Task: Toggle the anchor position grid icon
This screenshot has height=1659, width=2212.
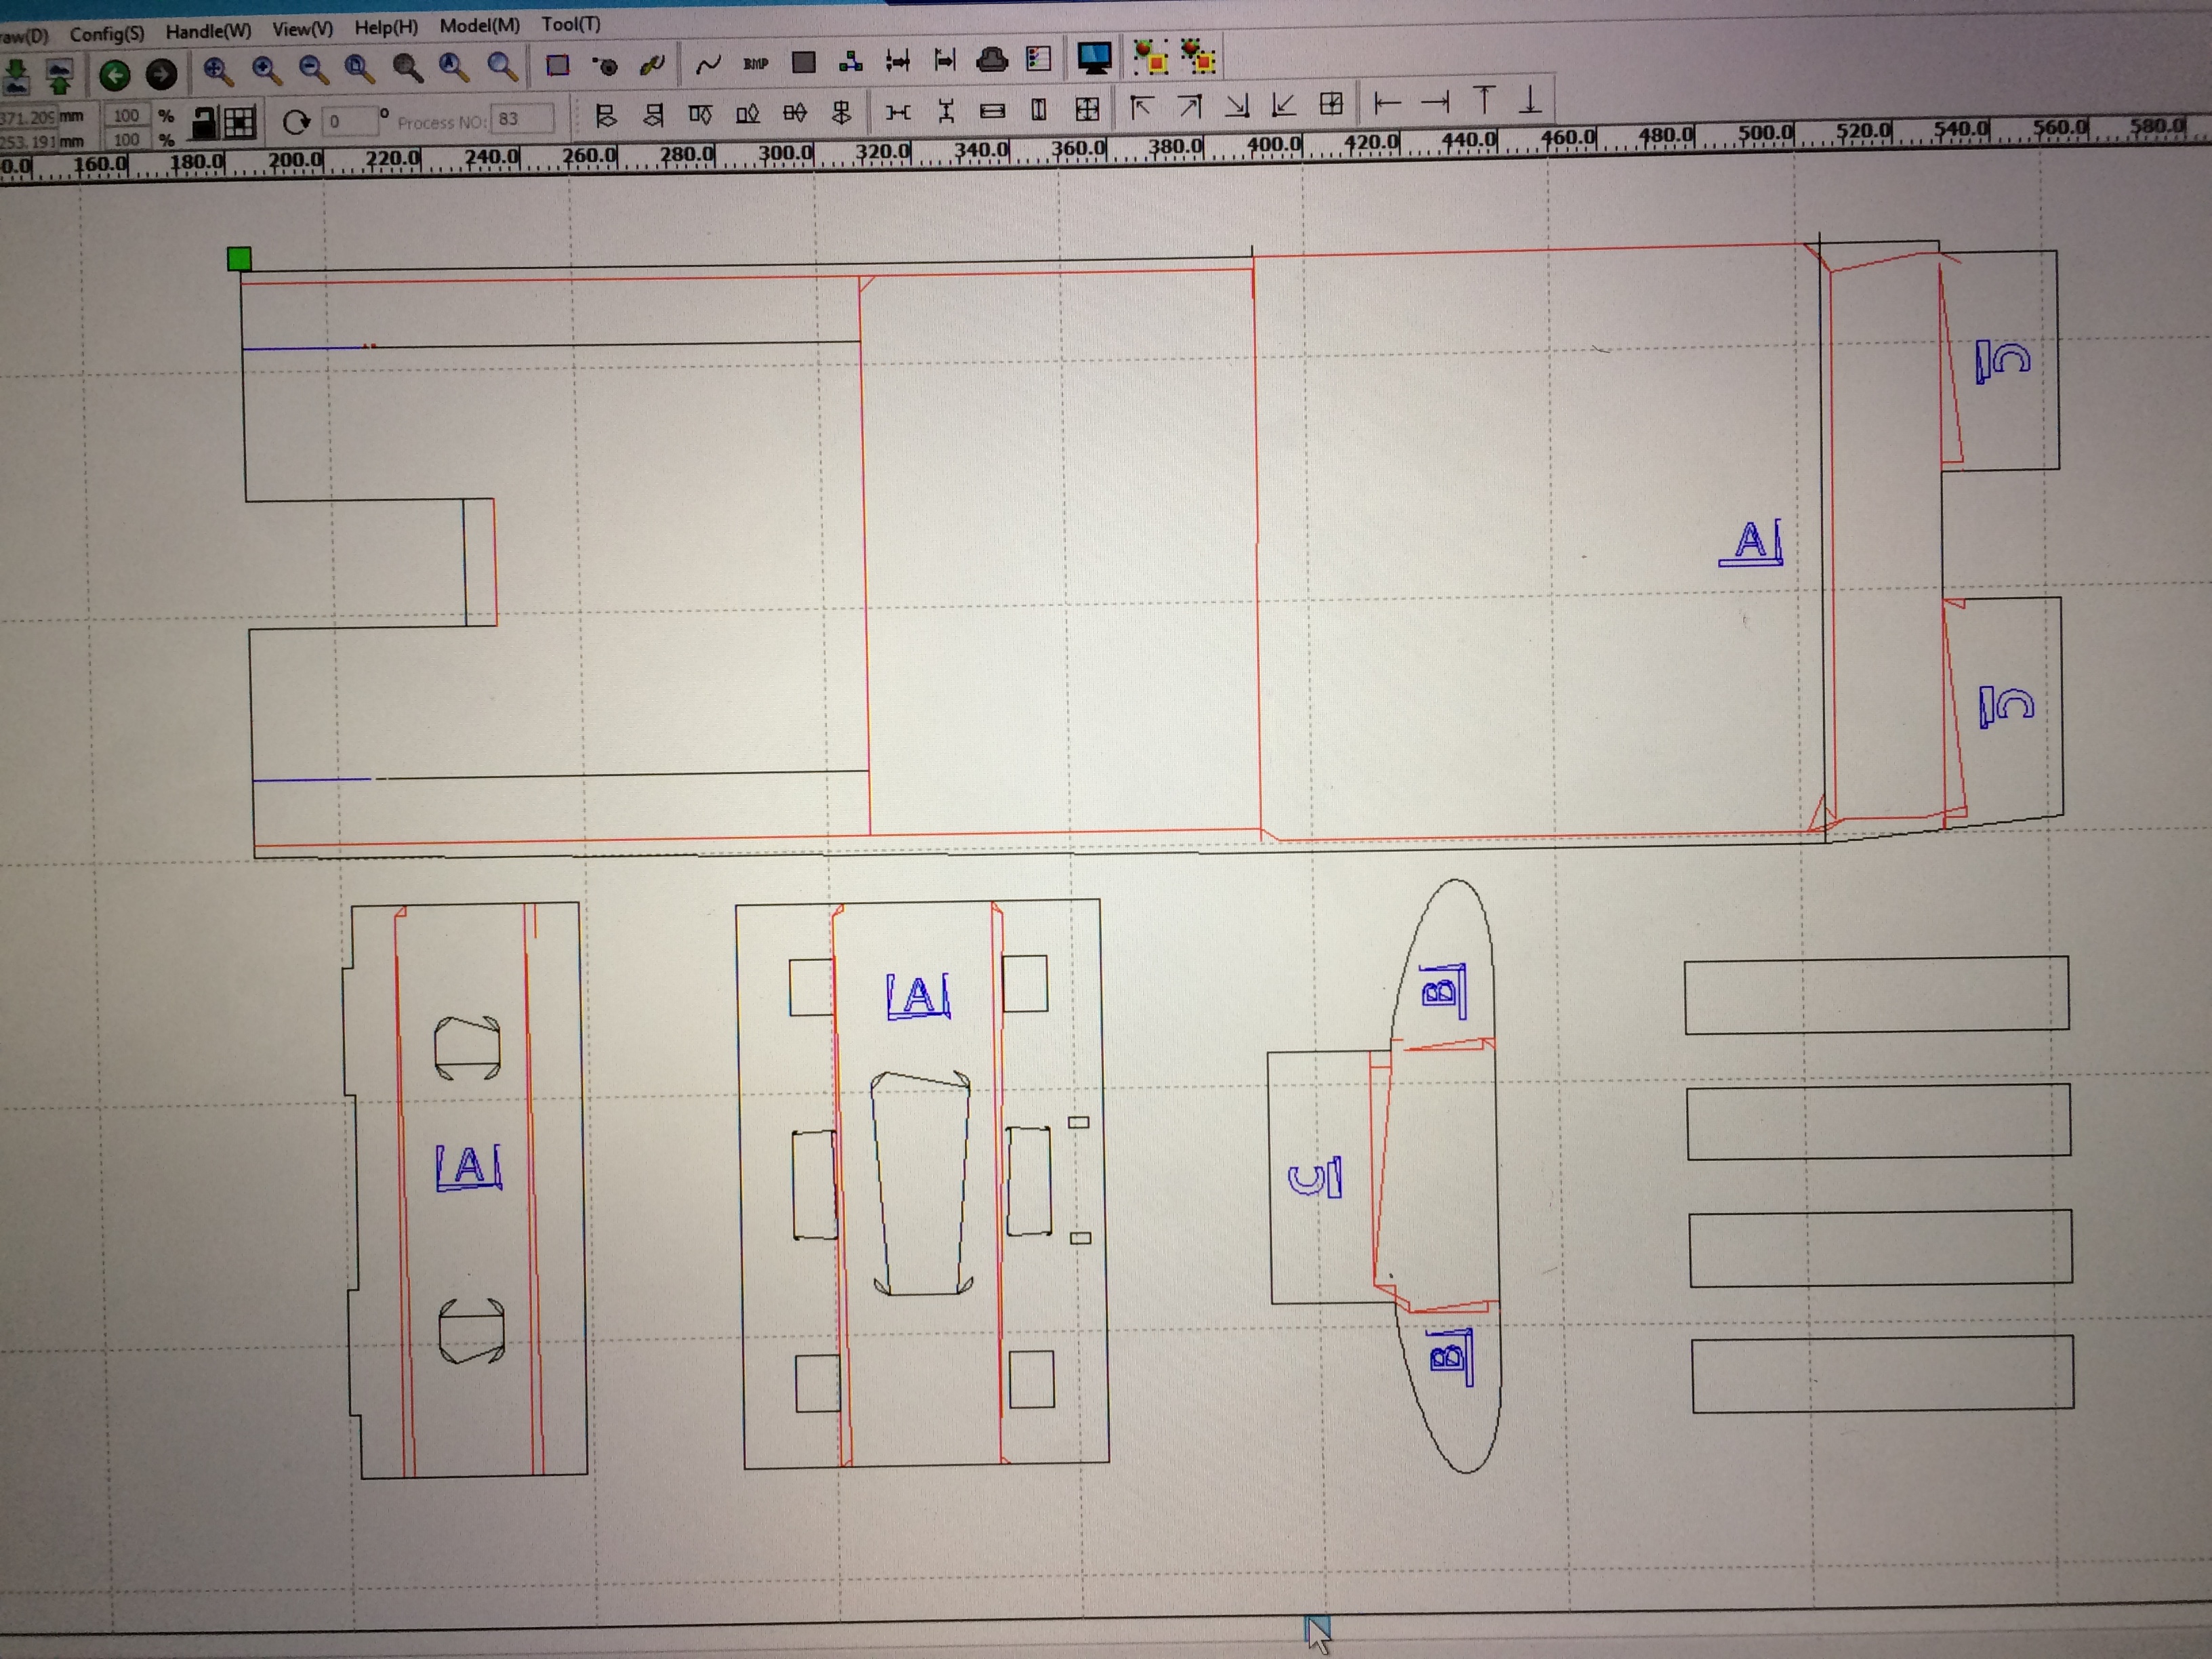Action: pos(240,123)
